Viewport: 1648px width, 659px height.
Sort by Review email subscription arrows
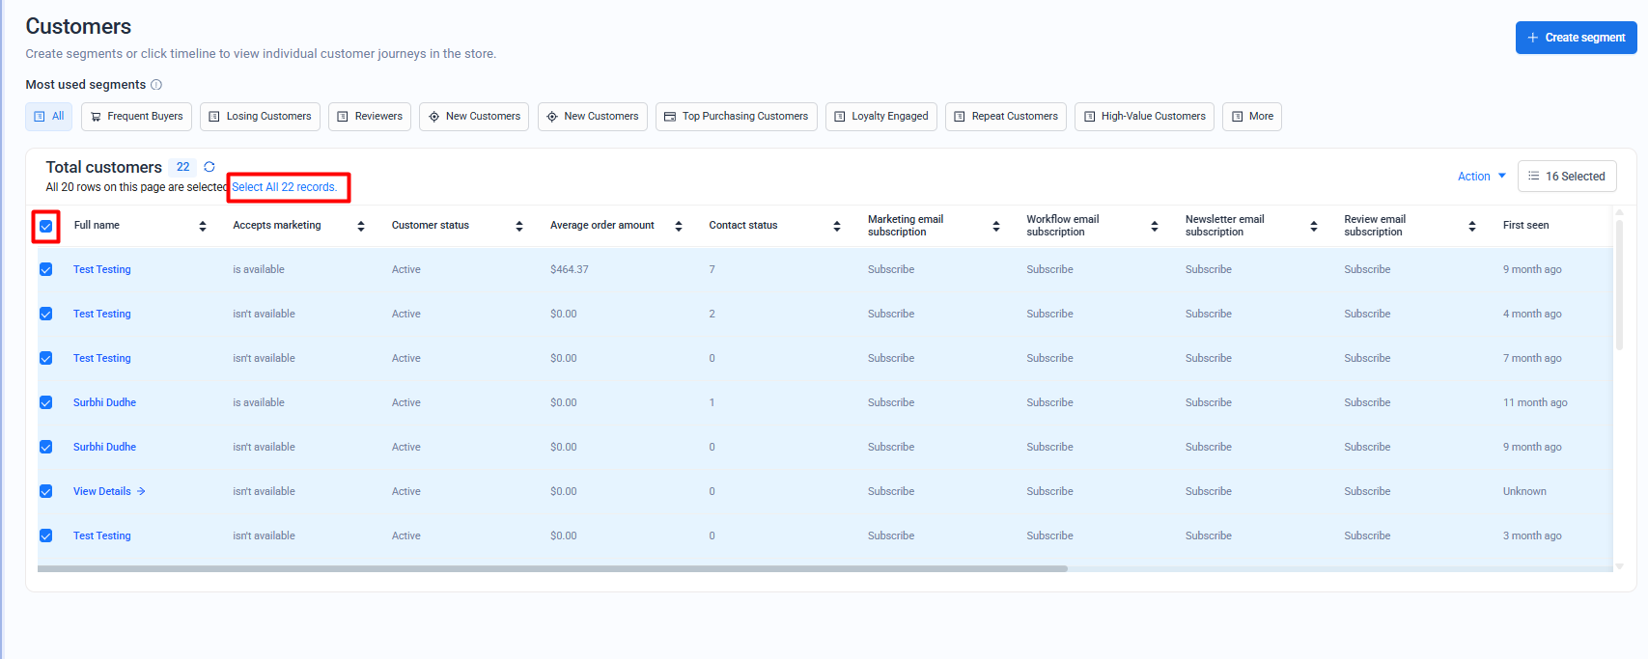(x=1472, y=226)
